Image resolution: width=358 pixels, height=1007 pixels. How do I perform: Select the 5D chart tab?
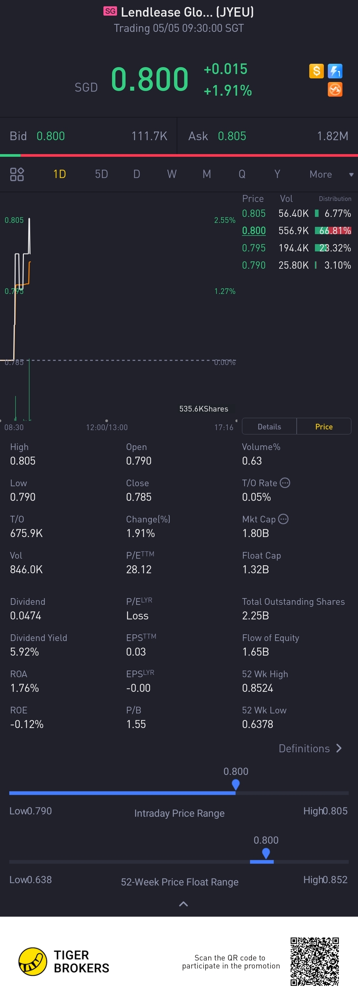(x=101, y=174)
